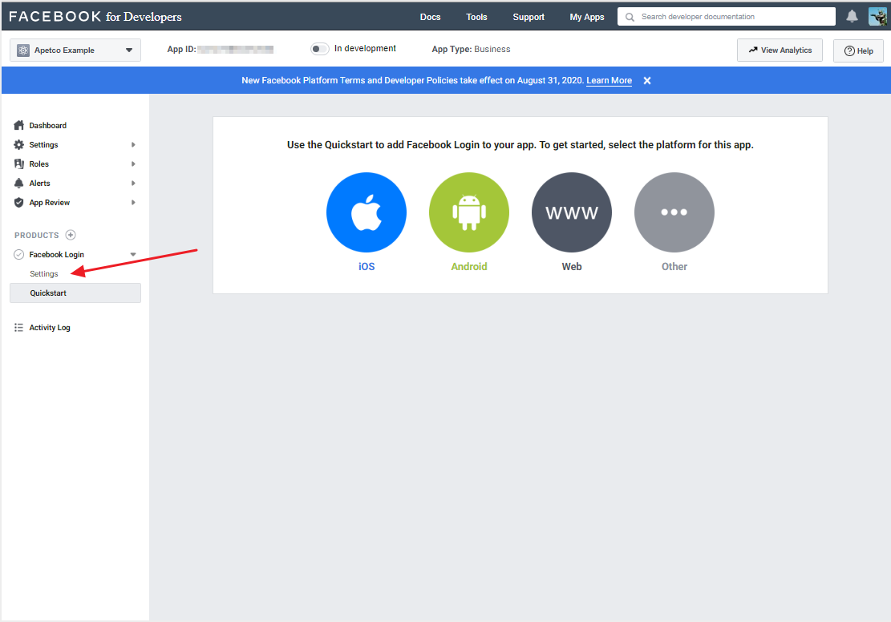Click the search magnifier icon
891x622 pixels.
(x=630, y=17)
